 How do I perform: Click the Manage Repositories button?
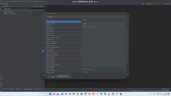(63, 76)
